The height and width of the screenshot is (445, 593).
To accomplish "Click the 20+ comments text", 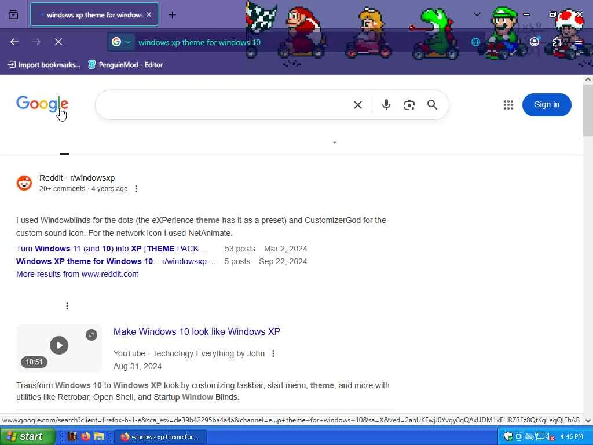I will 62,188.
